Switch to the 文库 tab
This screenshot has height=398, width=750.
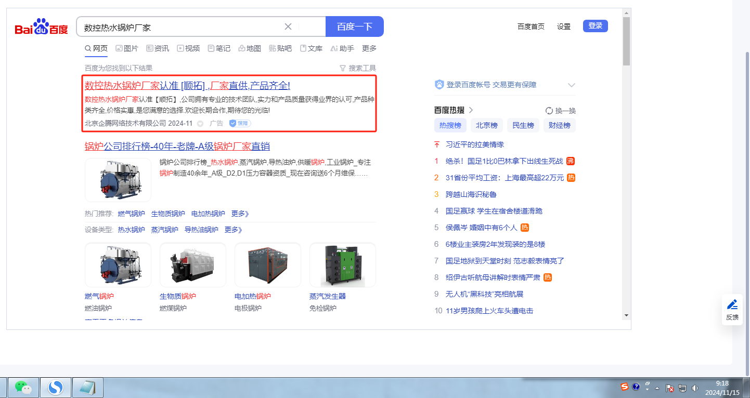(x=311, y=48)
